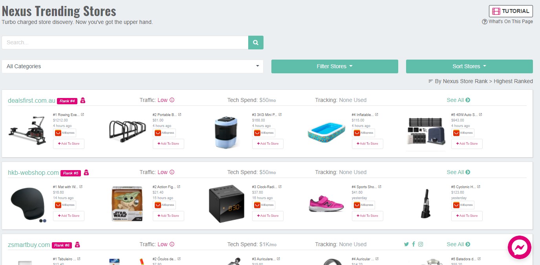Open the TUTORIAL button
Screen dimensions: 540x265
(x=510, y=11)
